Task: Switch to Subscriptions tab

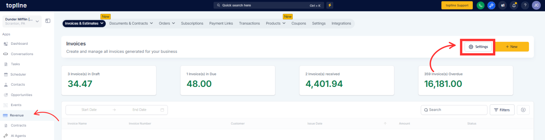Action: (192, 24)
